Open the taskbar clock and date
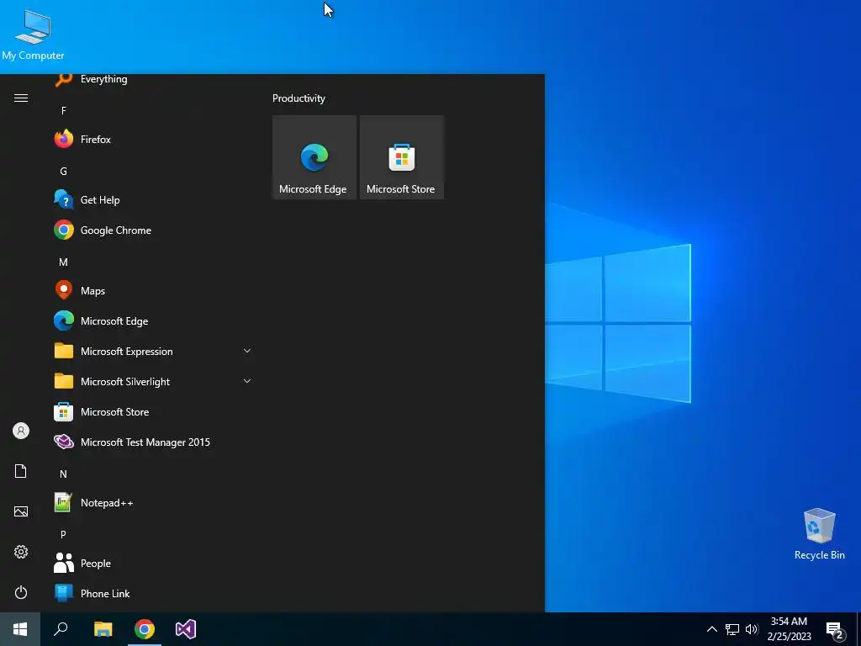The width and height of the screenshot is (861, 646). [x=789, y=629]
